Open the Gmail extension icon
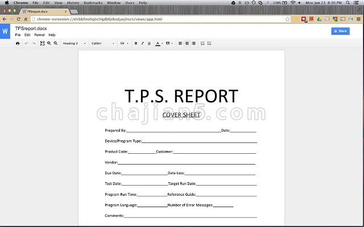Image resolution: width=364 pixels, height=227 pixels. tap(351, 19)
